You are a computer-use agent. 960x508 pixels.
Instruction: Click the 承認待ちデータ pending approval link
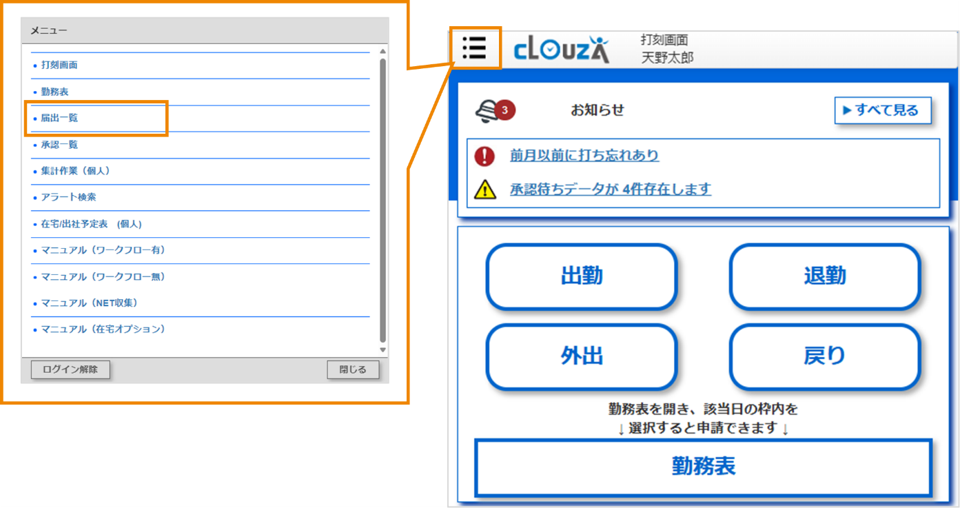(x=606, y=190)
